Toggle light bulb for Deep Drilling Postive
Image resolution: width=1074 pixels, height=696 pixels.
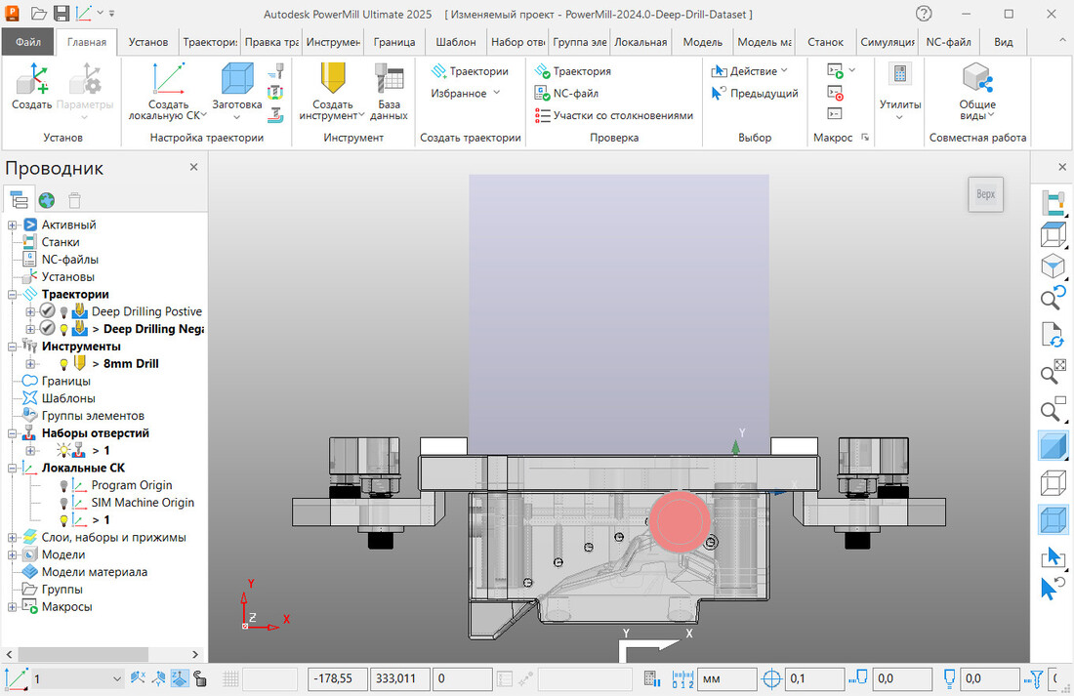click(x=63, y=312)
